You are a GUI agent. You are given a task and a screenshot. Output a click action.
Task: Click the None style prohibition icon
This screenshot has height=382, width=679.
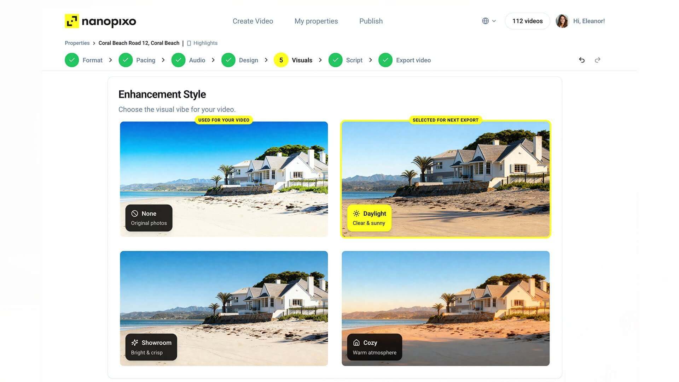point(134,214)
